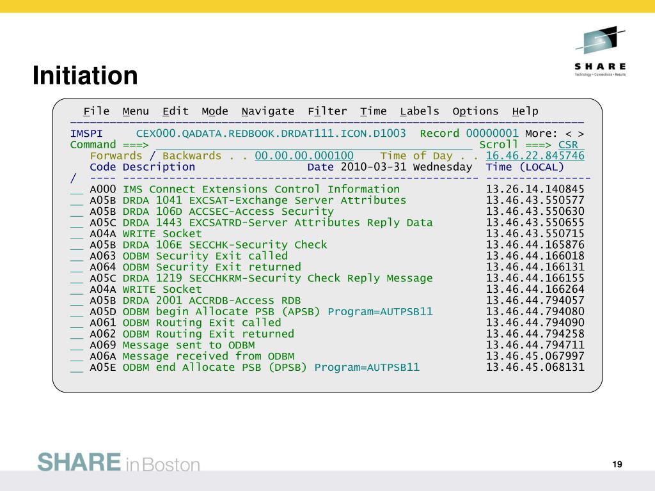Click the line command field beside A05D
655x491 pixels.
point(77,312)
